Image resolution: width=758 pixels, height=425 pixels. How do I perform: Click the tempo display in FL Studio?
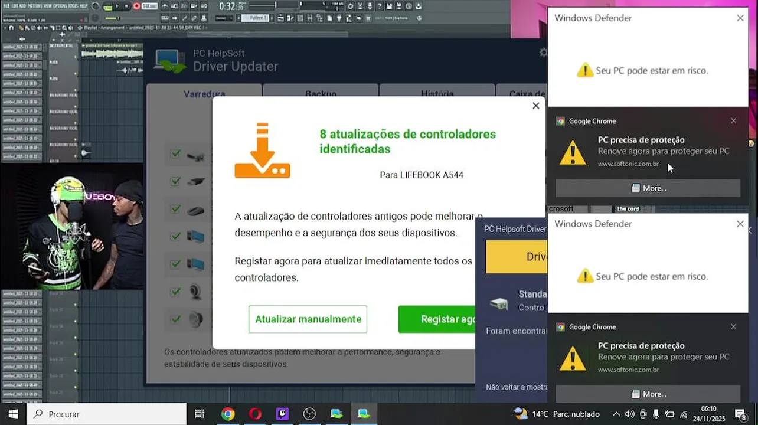tap(149, 6)
